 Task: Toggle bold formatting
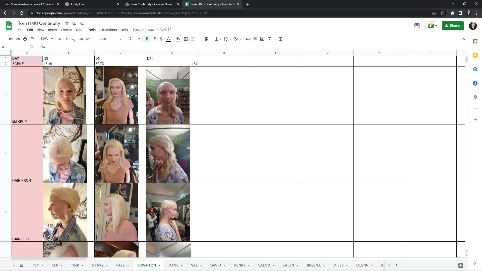click(x=147, y=39)
